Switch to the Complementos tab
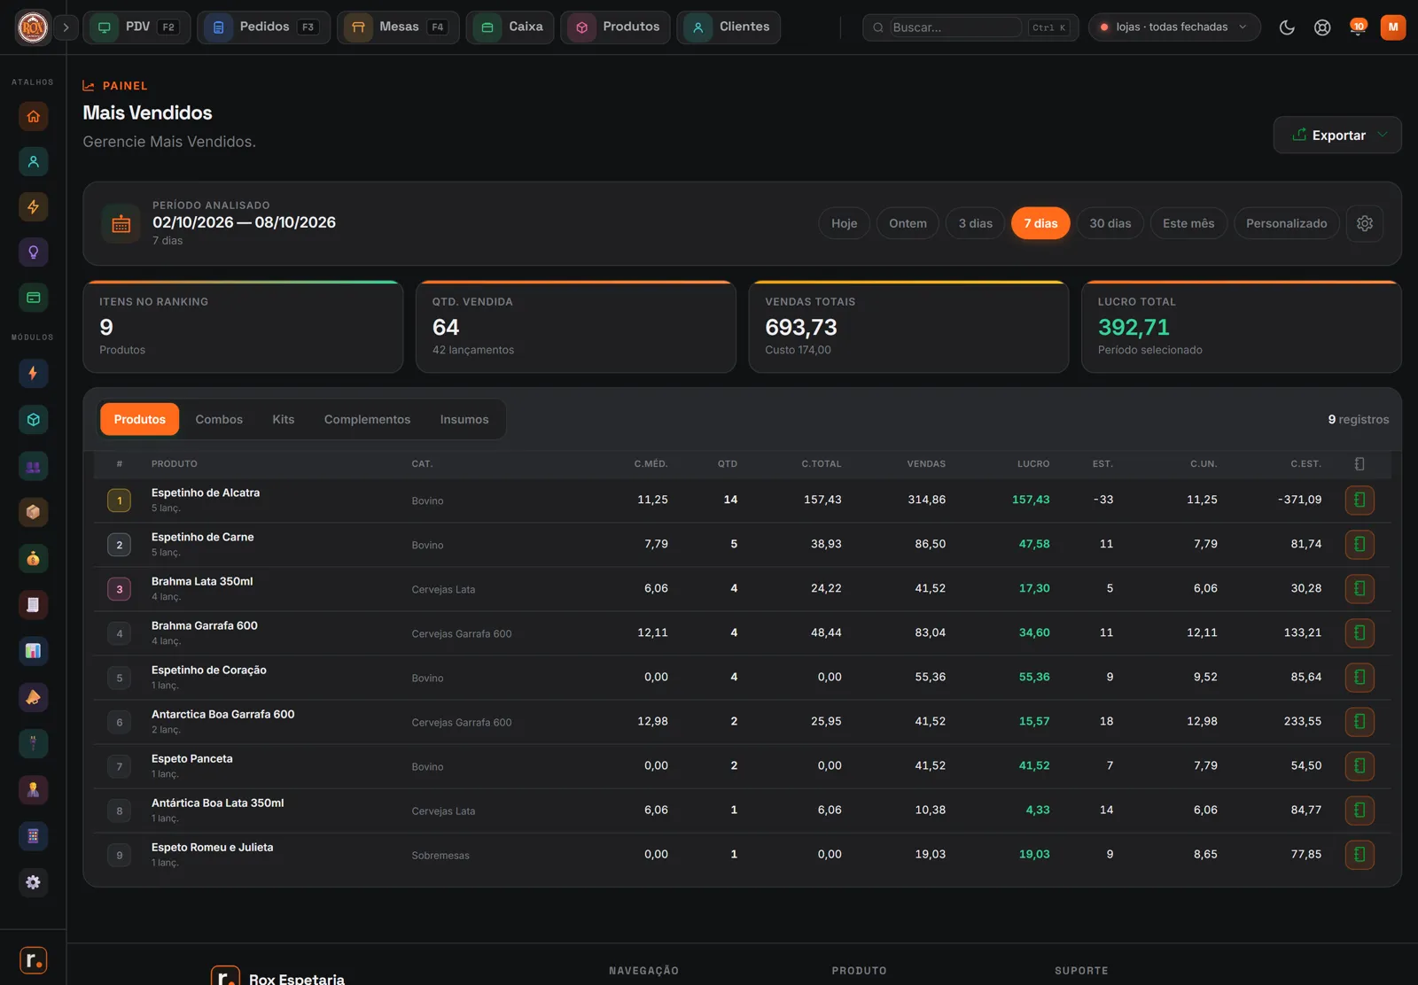The width and height of the screenshot is (1418, 985). (367, 419)
